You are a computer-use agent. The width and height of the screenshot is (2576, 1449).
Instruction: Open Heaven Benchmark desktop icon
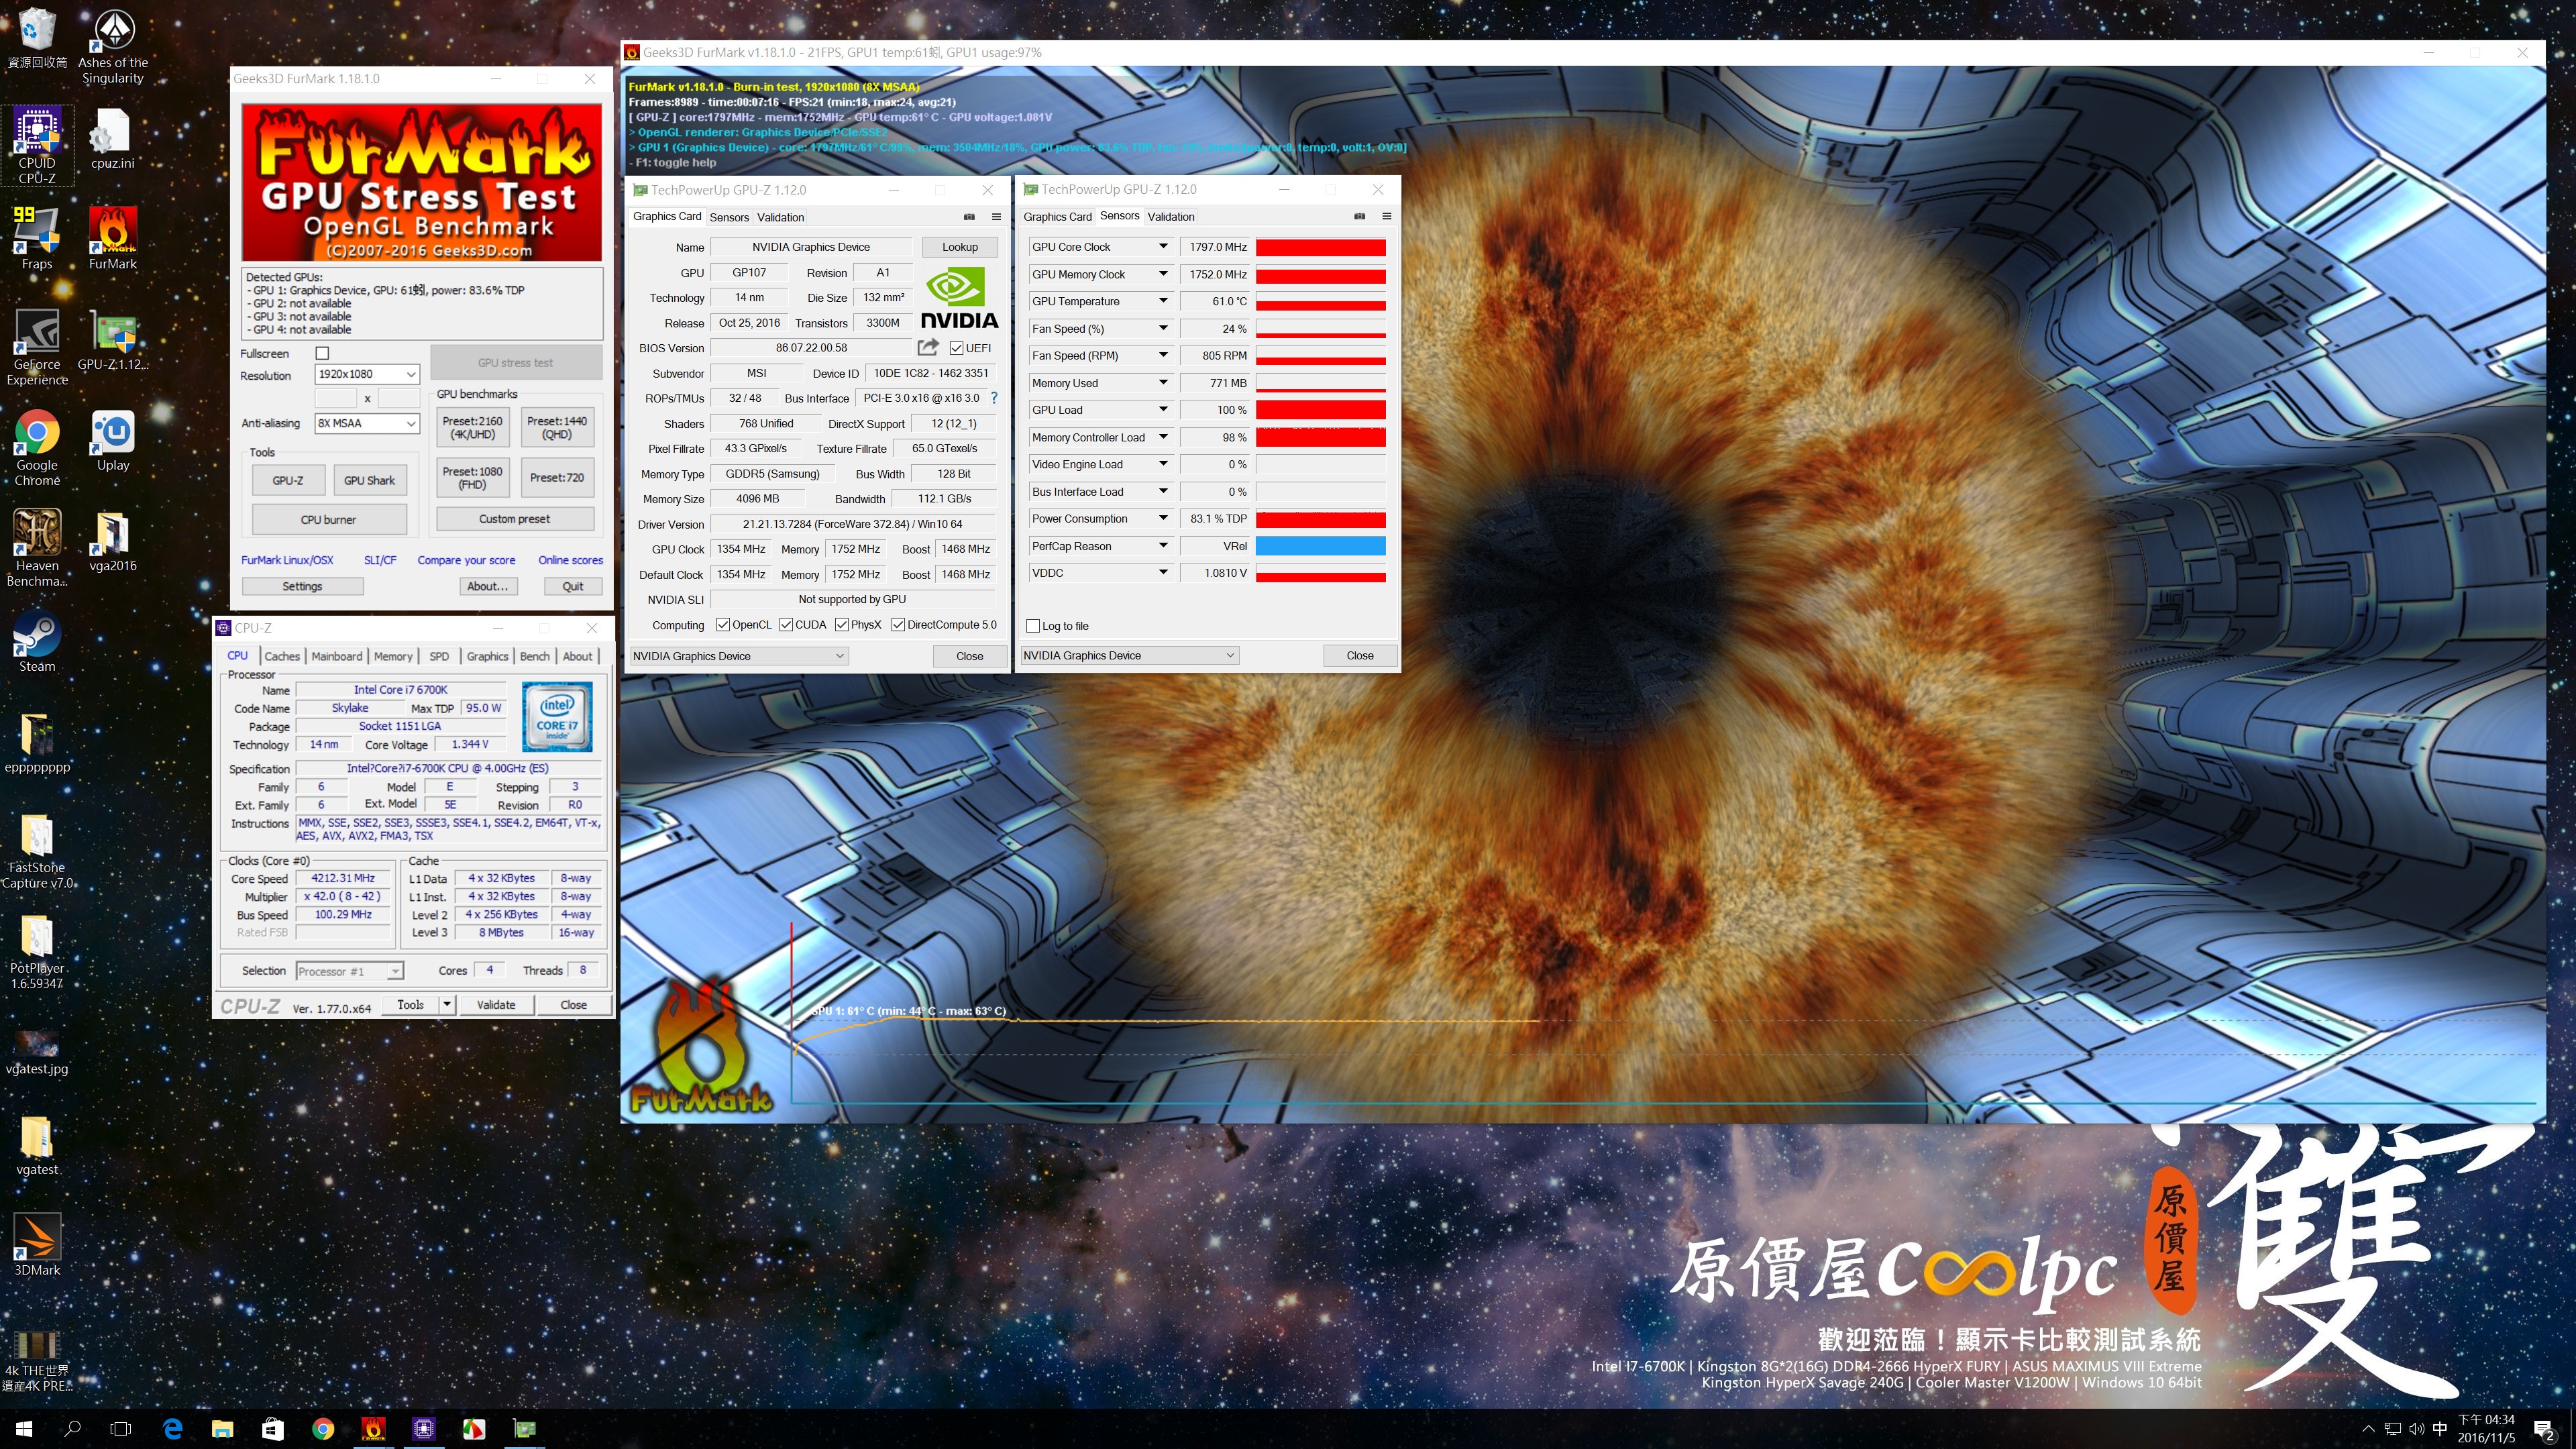pos(37,548)
